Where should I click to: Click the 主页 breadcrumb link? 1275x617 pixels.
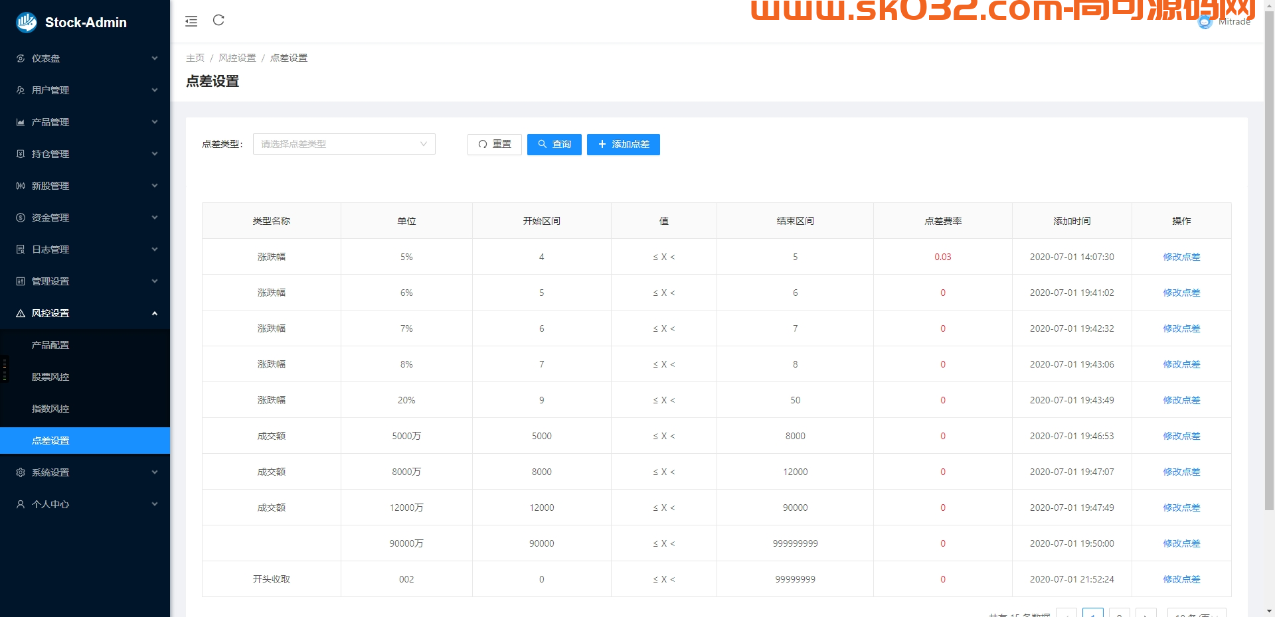click(195, 58)
